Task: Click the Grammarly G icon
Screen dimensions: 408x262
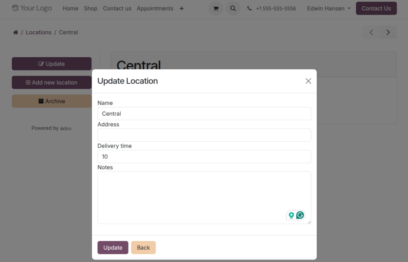Action: (300, 215)
